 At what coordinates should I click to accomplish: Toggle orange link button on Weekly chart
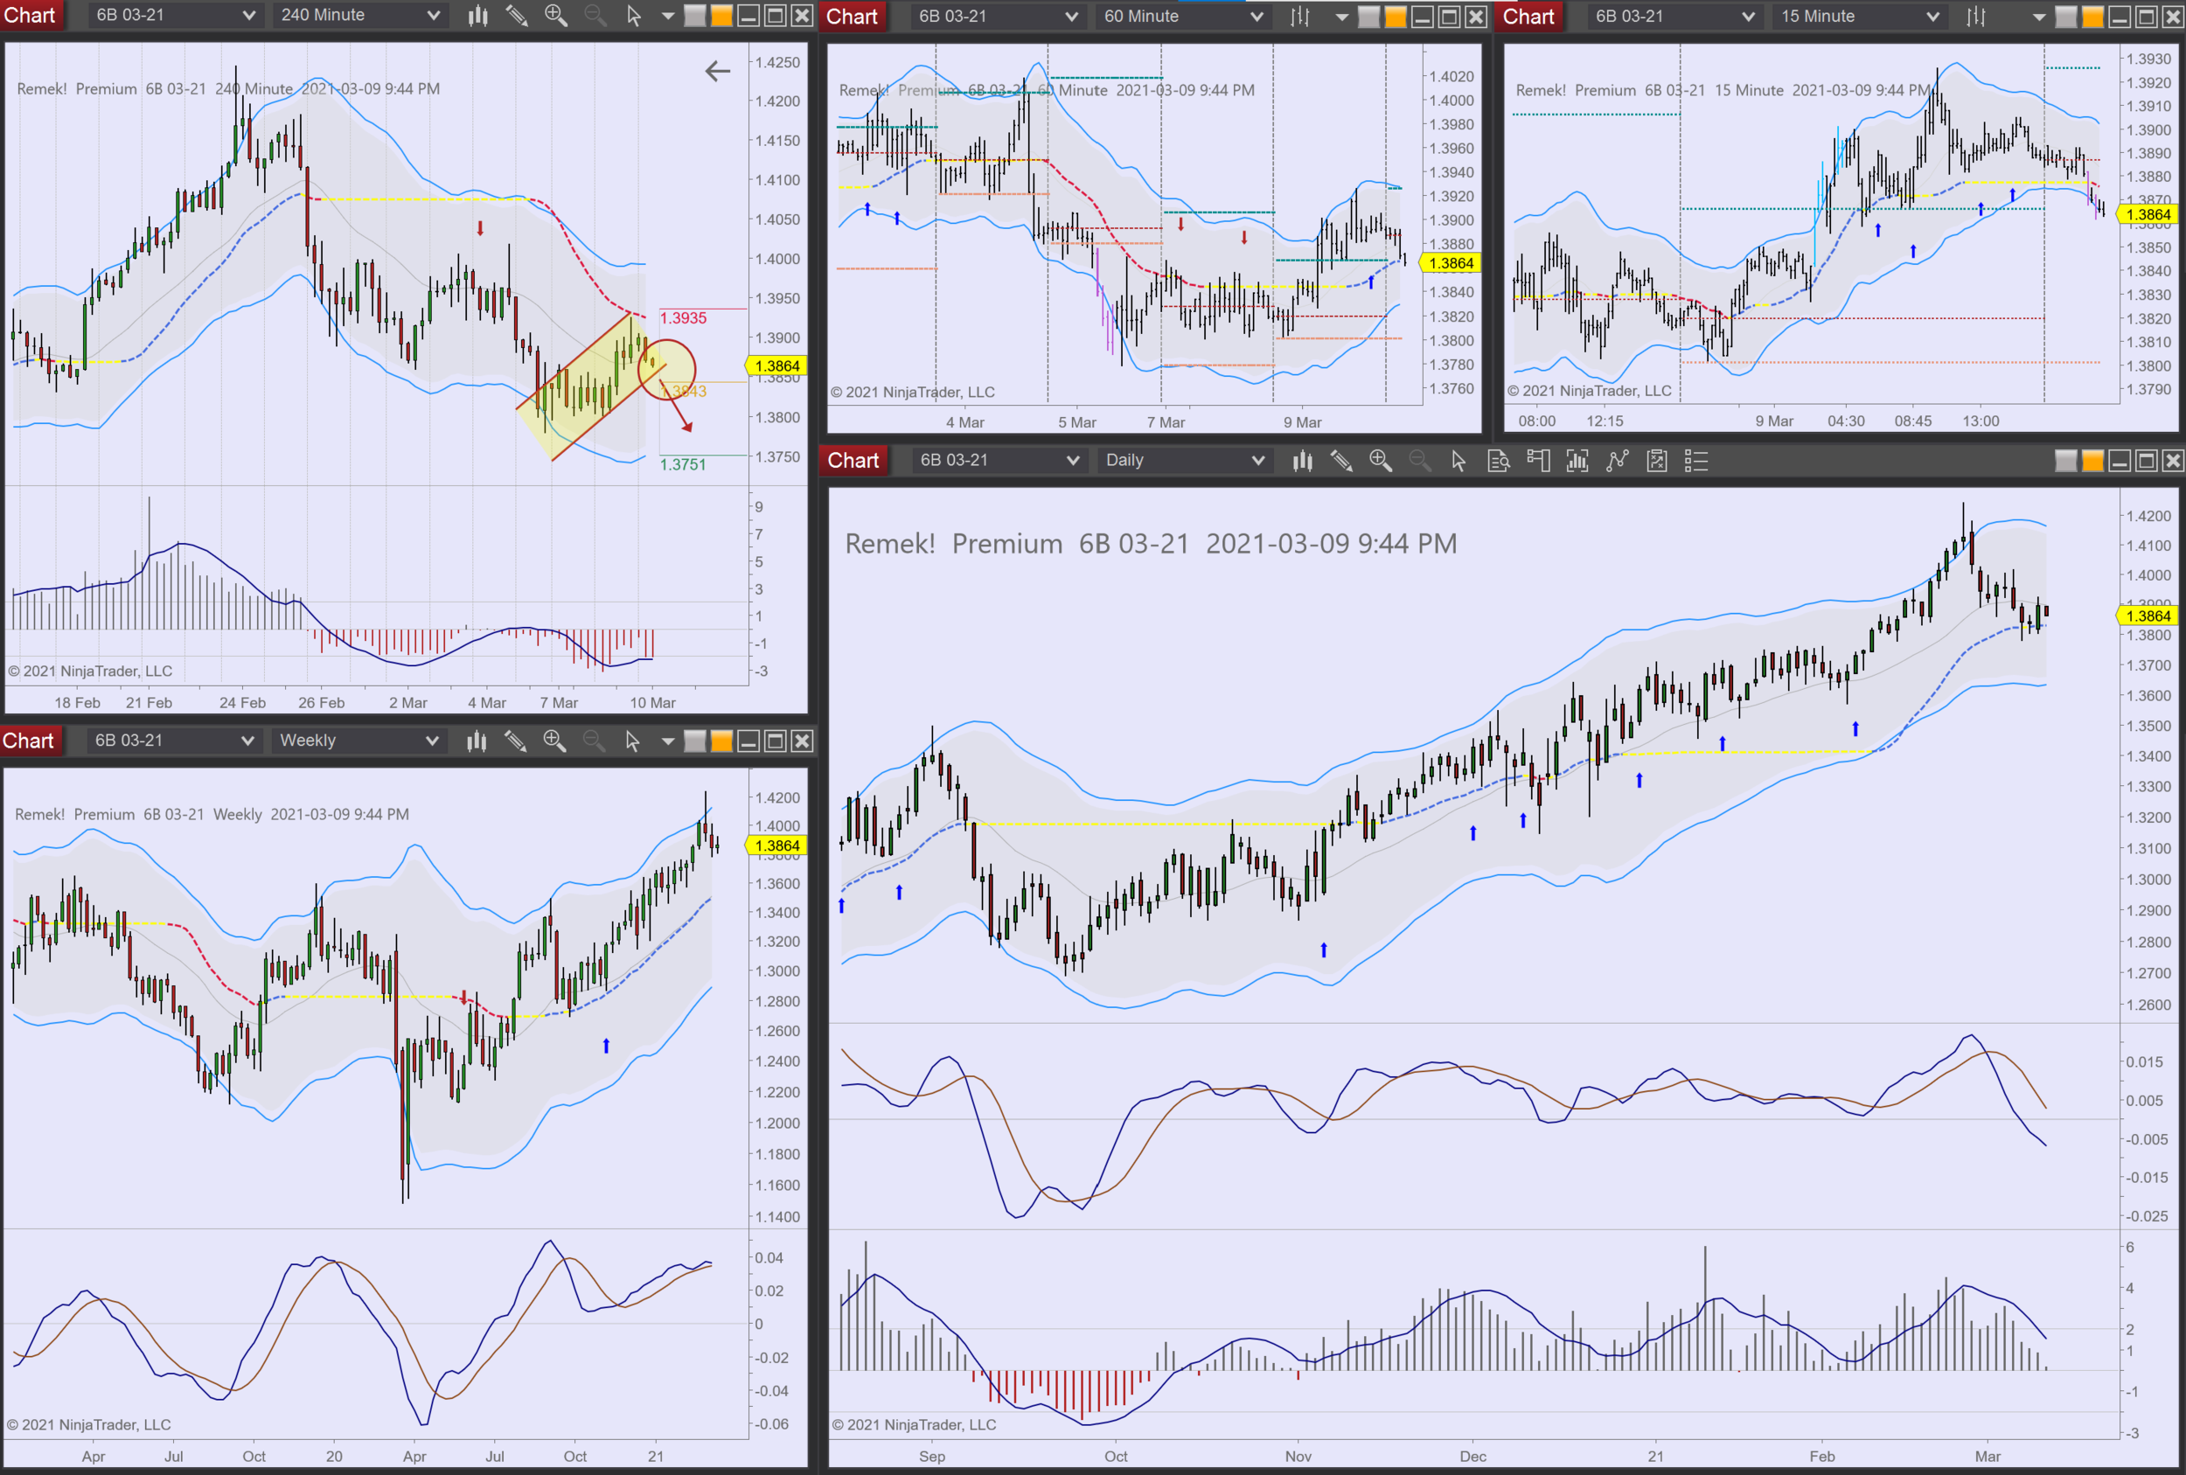721,741
